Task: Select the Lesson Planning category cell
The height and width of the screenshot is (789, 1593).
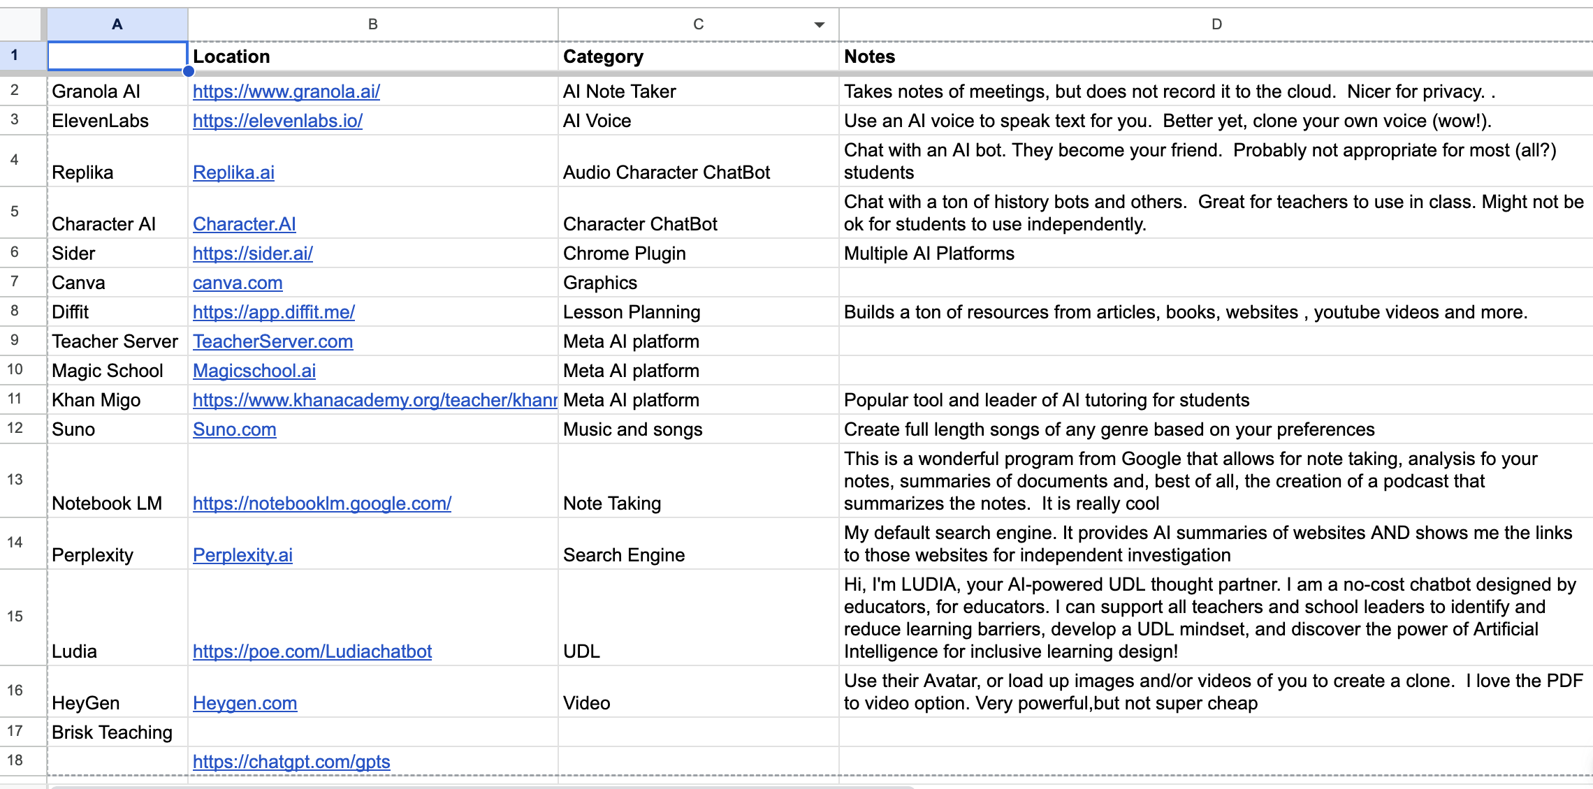Action: pyautogui.click(x=698, y=312)
